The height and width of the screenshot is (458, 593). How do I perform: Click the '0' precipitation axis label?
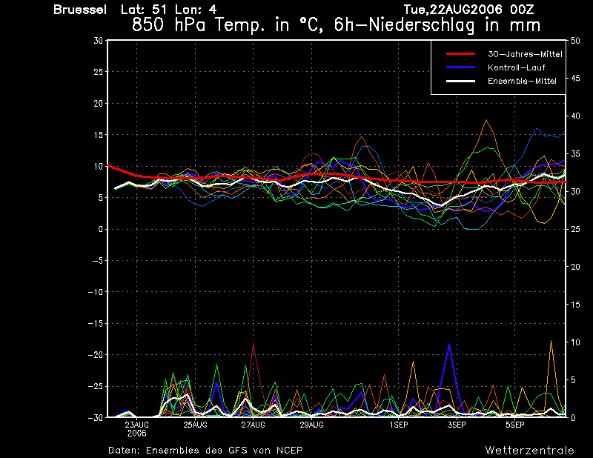(x=573, y=417)
